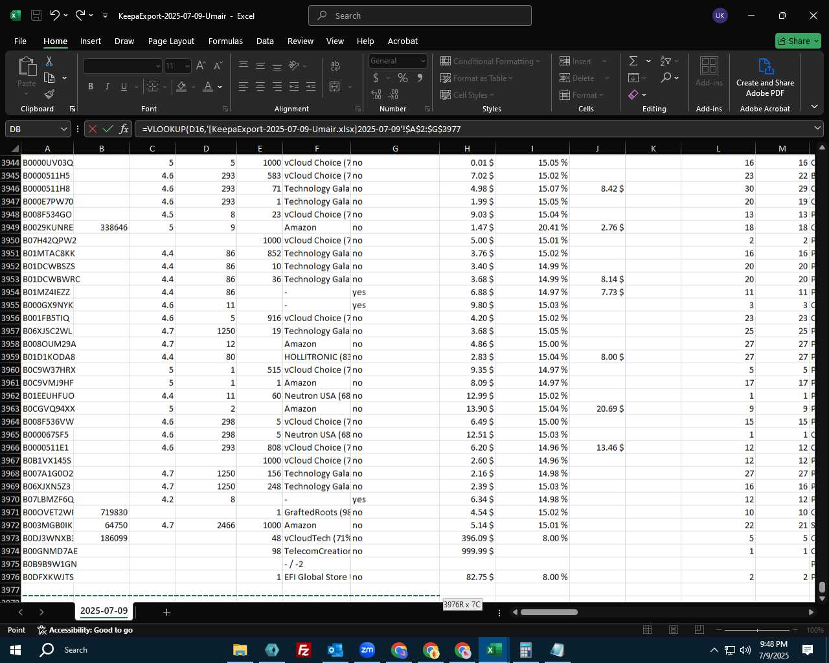Click the Comma Style icon
The image size is (829, 663).
point(420,78)
